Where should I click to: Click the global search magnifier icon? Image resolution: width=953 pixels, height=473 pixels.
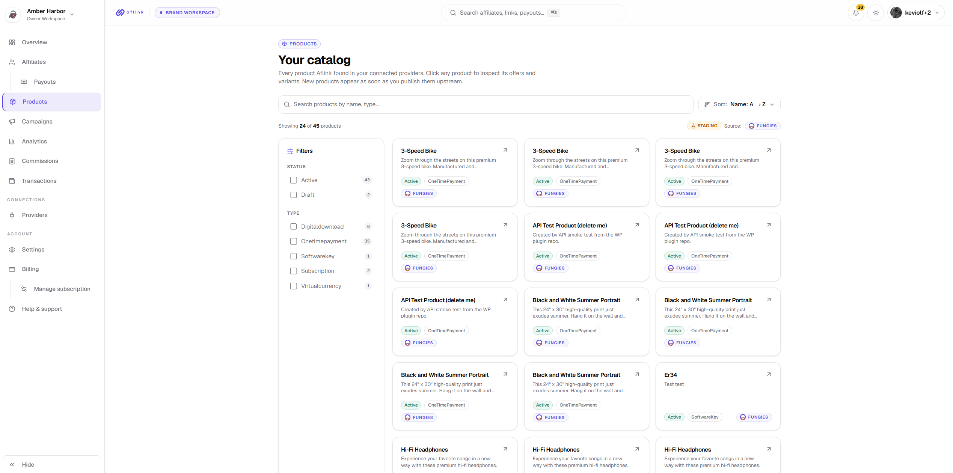point(453,13)
